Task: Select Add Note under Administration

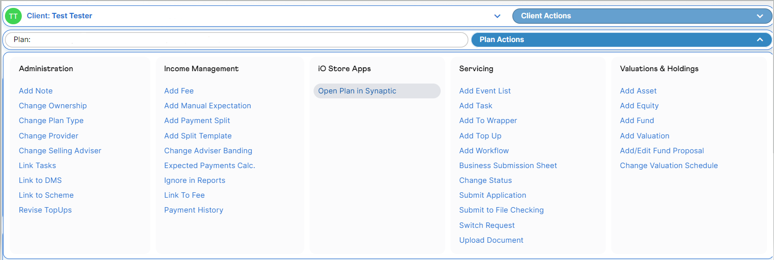Action: (36, 91)
